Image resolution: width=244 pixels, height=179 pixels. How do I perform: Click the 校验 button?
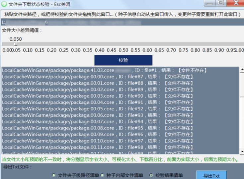[x=123, y=60]
